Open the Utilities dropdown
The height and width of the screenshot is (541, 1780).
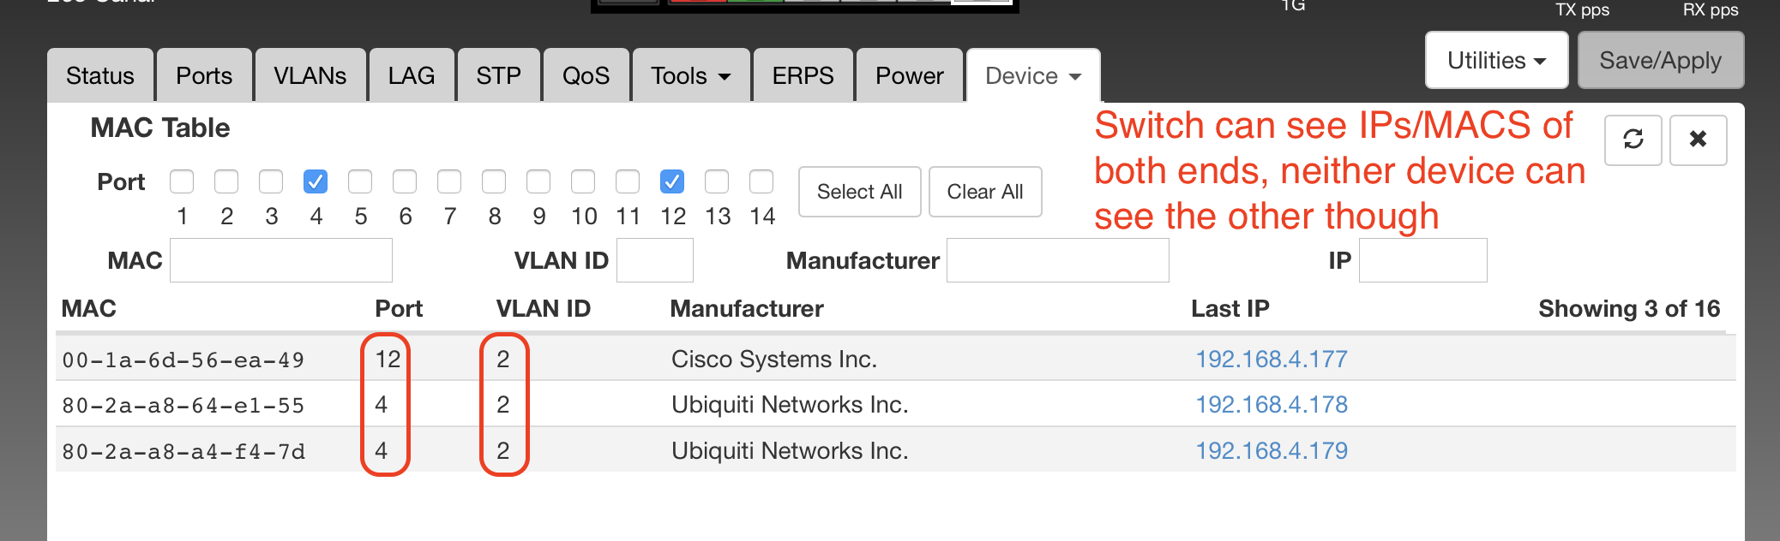tap(1496, 61)
